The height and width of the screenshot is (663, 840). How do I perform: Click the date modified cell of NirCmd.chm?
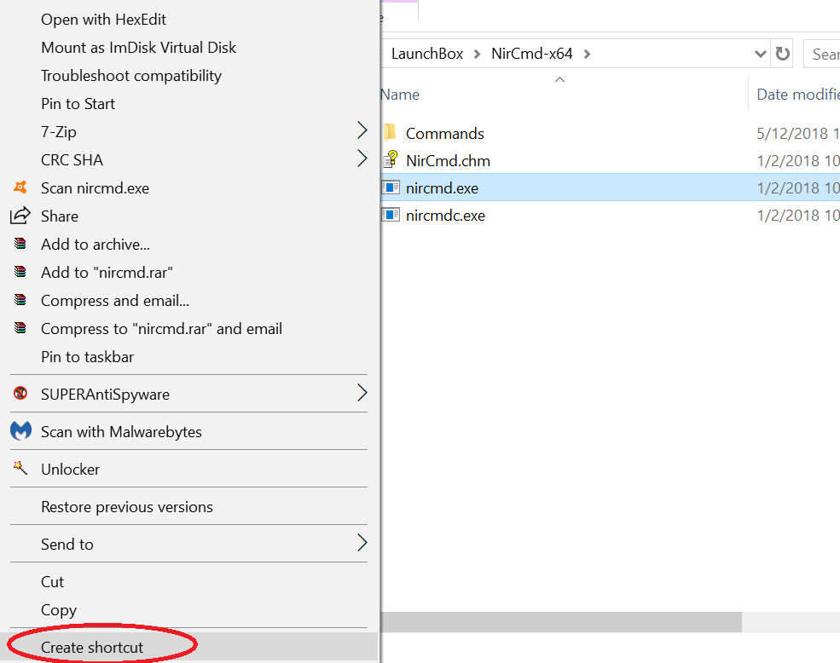797,161
